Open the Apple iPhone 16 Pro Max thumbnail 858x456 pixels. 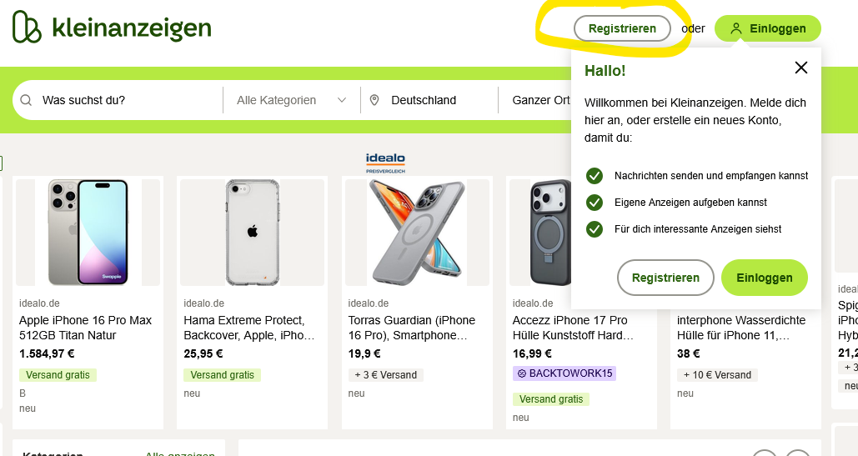[x=88, y=233]
